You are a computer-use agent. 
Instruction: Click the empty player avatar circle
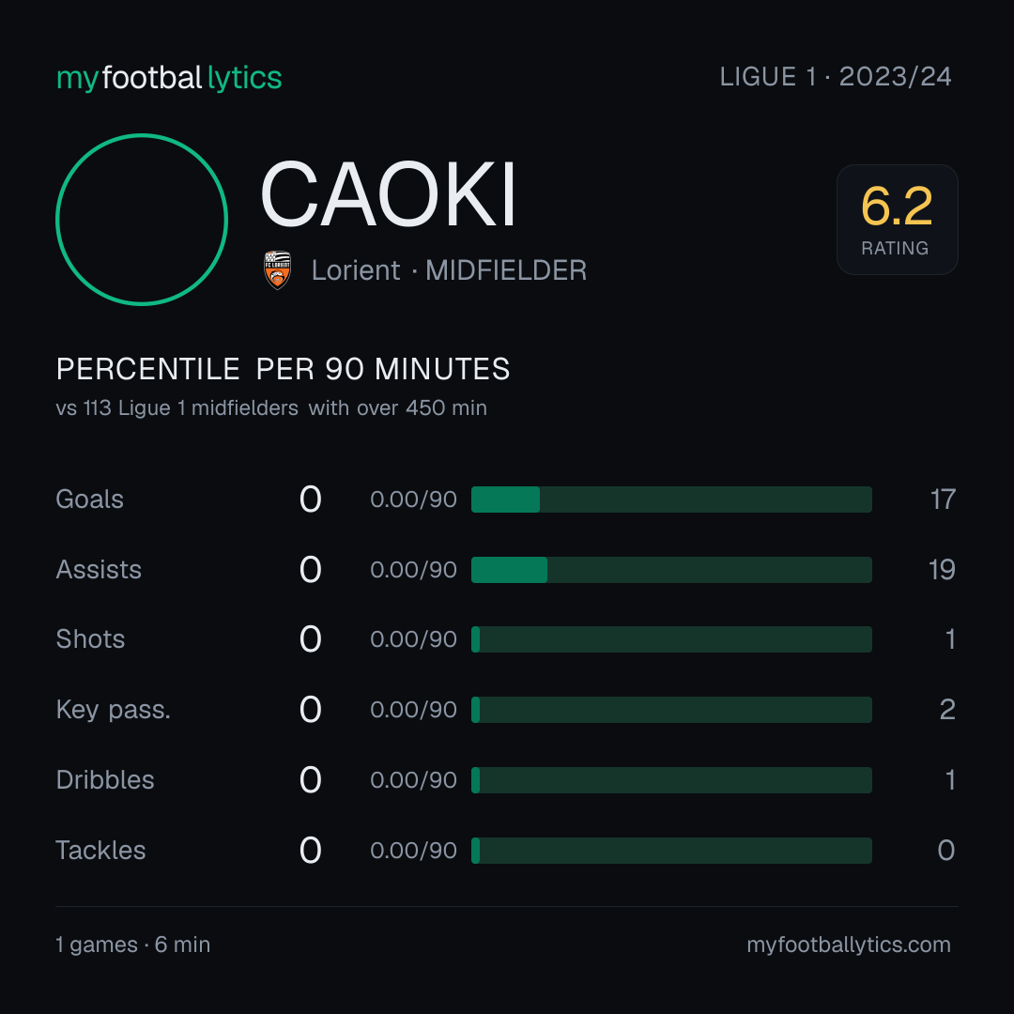tap(142, 220)
